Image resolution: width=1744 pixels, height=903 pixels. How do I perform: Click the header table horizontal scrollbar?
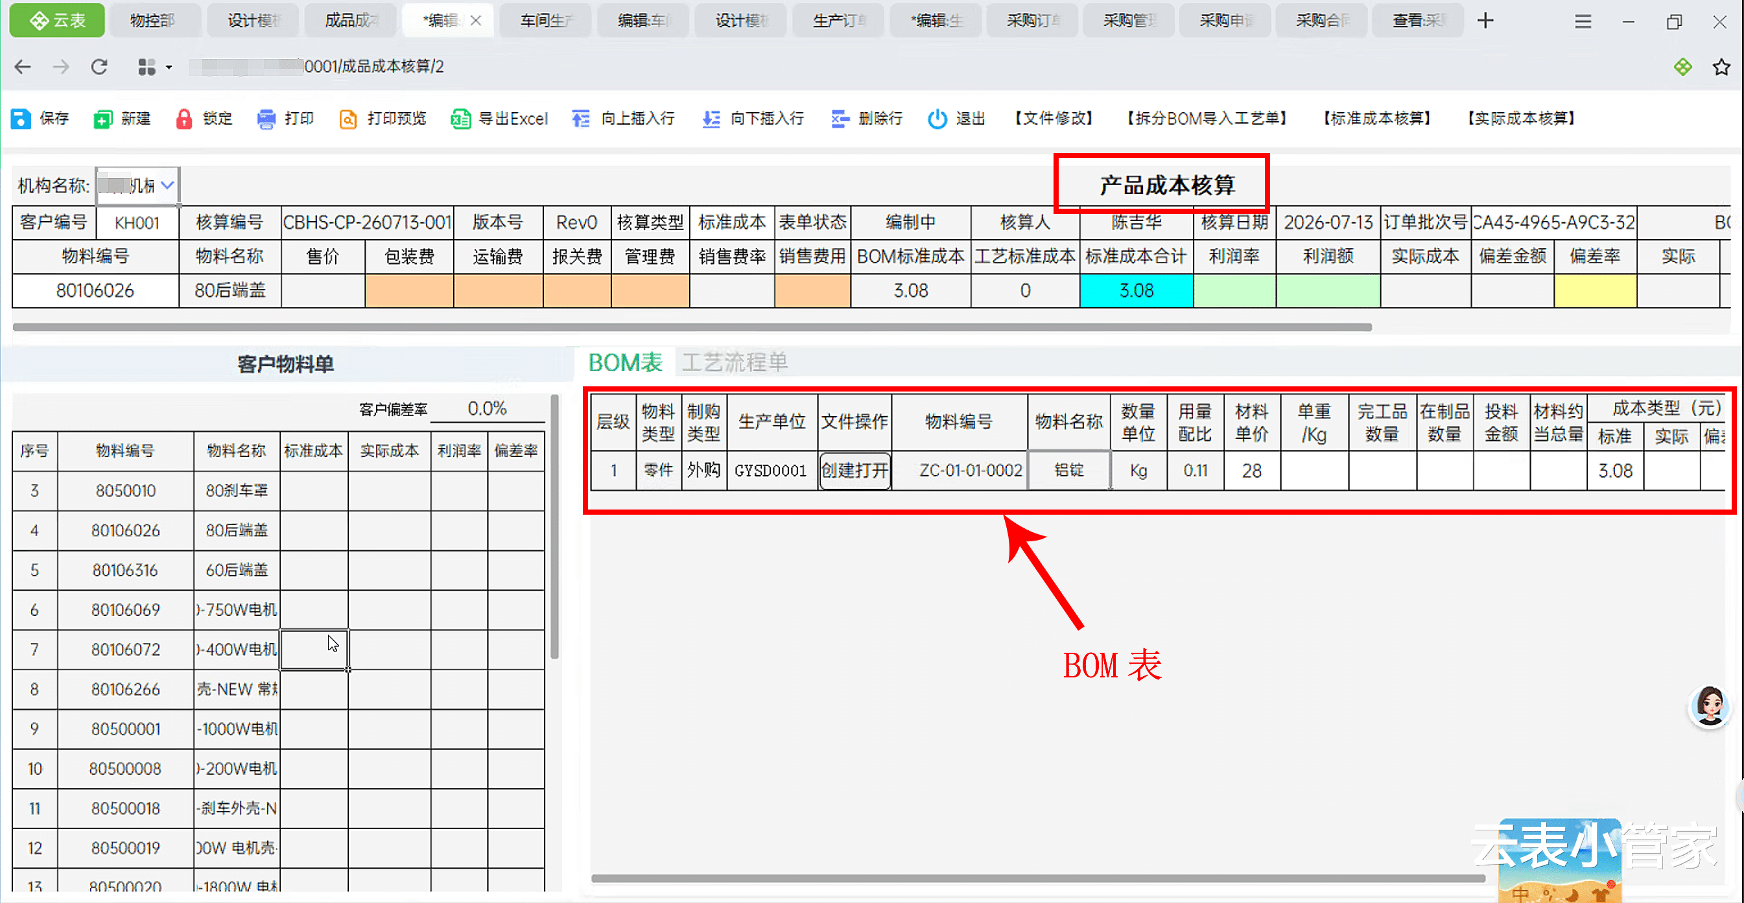point(692,327)
